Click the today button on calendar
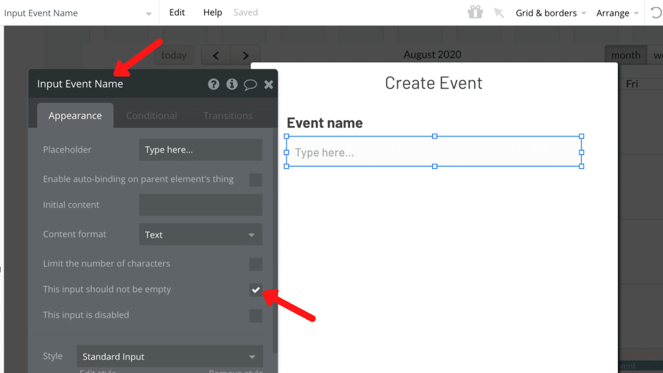Image resolution: width=663 pixels, height=373 pixels. (174, 55)
